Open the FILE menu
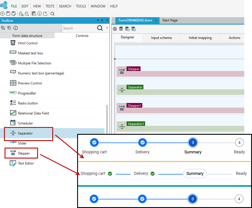Screen dimensions: 252x208 coord(14,6)
